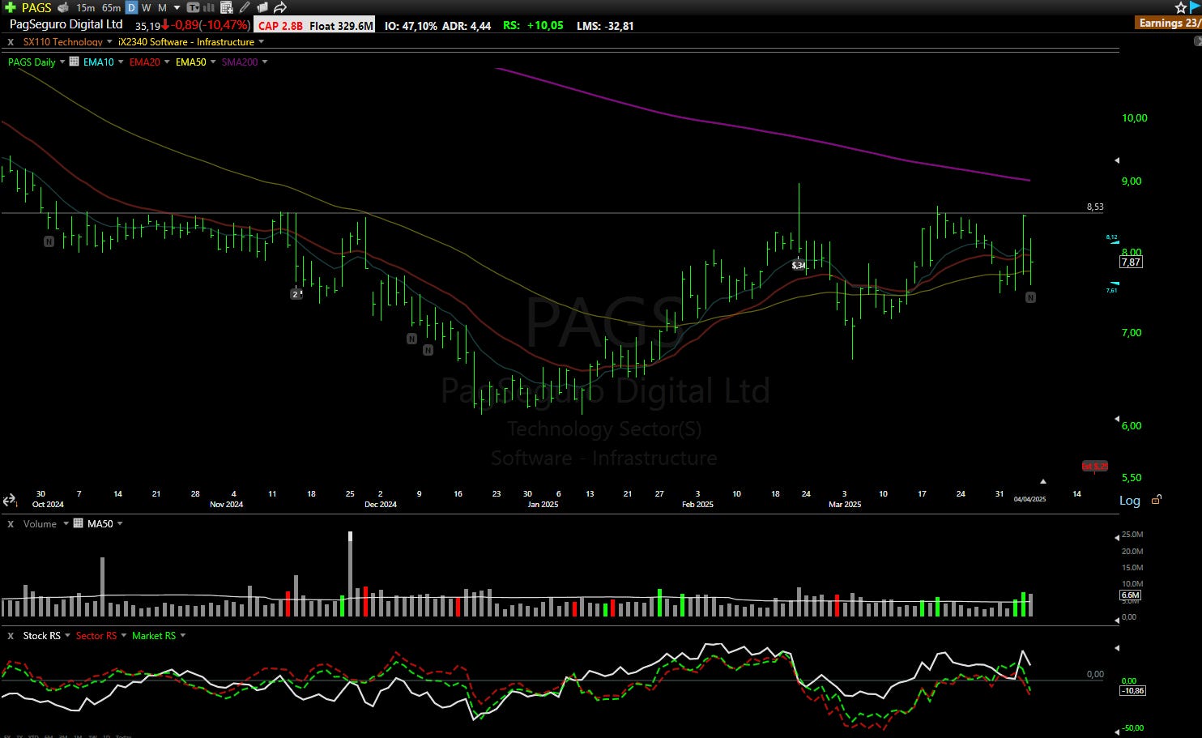Open the EMA20 indicator dropdown
Viewport: 1202px width, 738px height.
167,62
